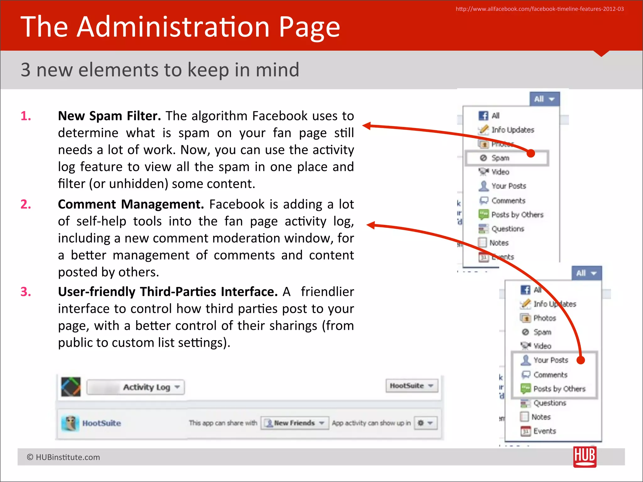Click '3 new elements to keep in mind' subtitle
This screenshot has width=643, height=482.
point(160,70)
